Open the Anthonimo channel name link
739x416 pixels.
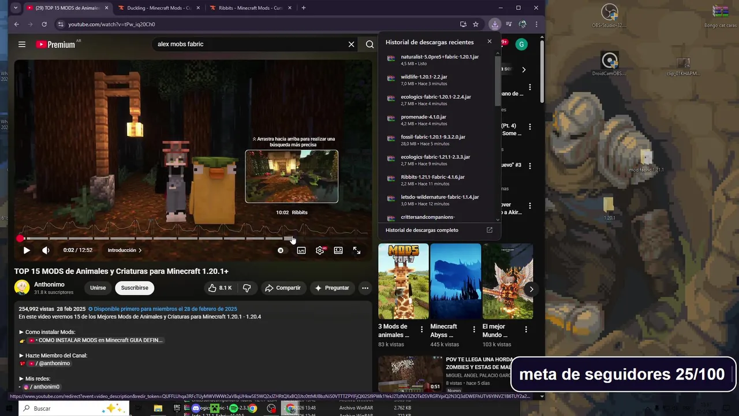[49, 284]
